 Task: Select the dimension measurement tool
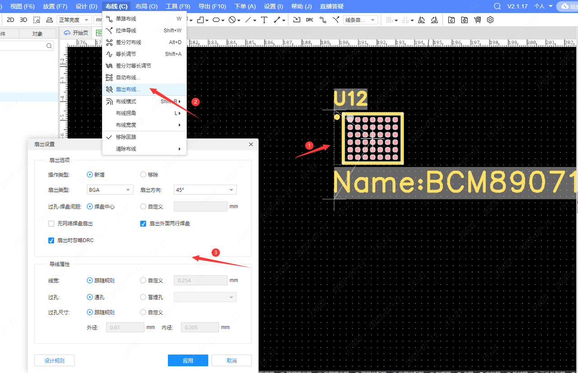click(277, 20)
